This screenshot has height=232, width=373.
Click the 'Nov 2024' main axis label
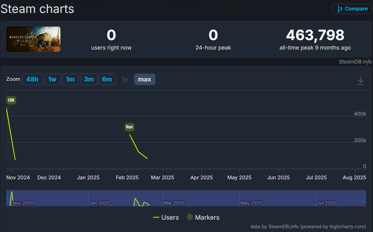coord(18,177)
